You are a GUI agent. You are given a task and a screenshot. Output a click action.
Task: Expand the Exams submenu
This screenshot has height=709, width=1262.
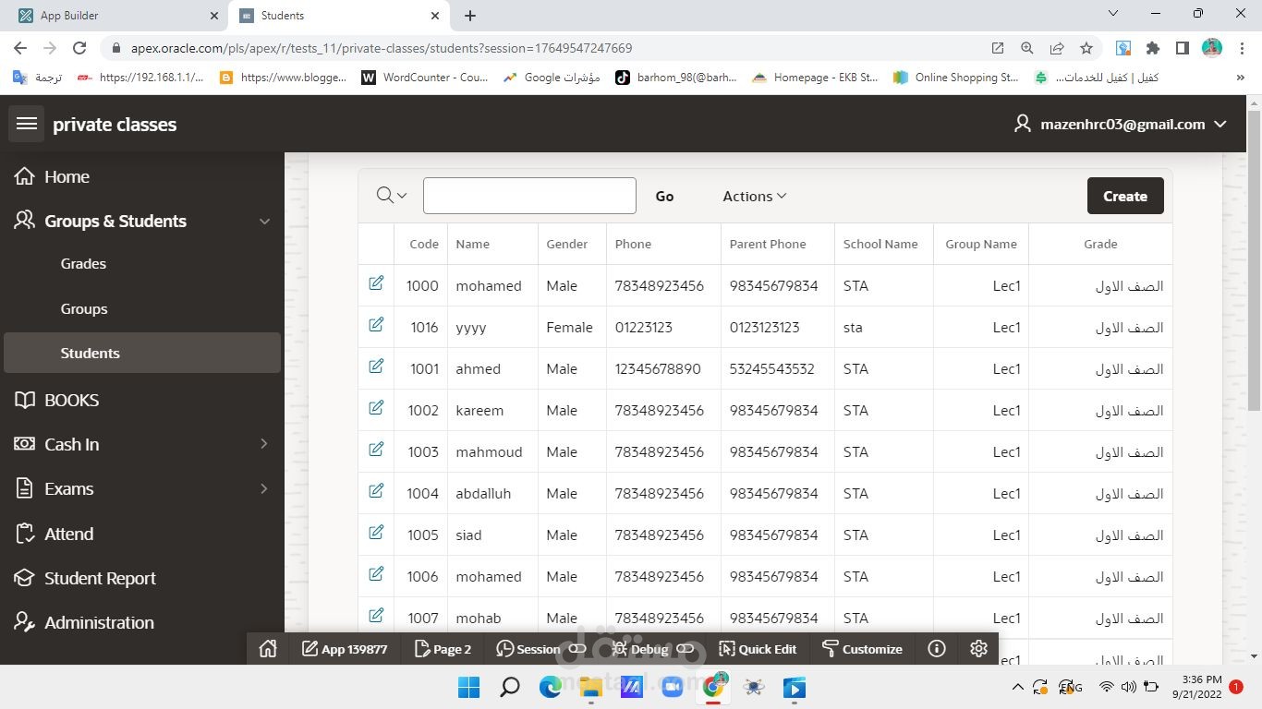point(264,488)
